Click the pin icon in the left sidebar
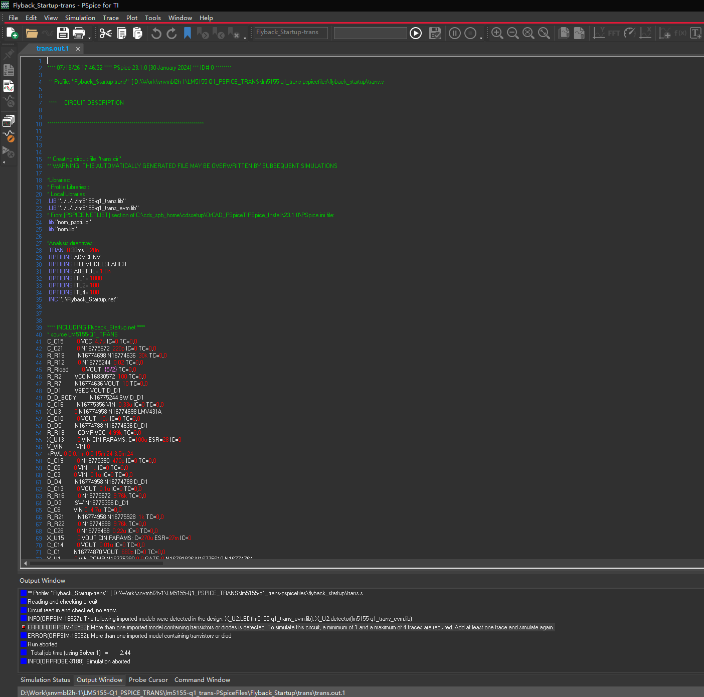Viewport: 704px width, 697px height. tap(9, 54)
